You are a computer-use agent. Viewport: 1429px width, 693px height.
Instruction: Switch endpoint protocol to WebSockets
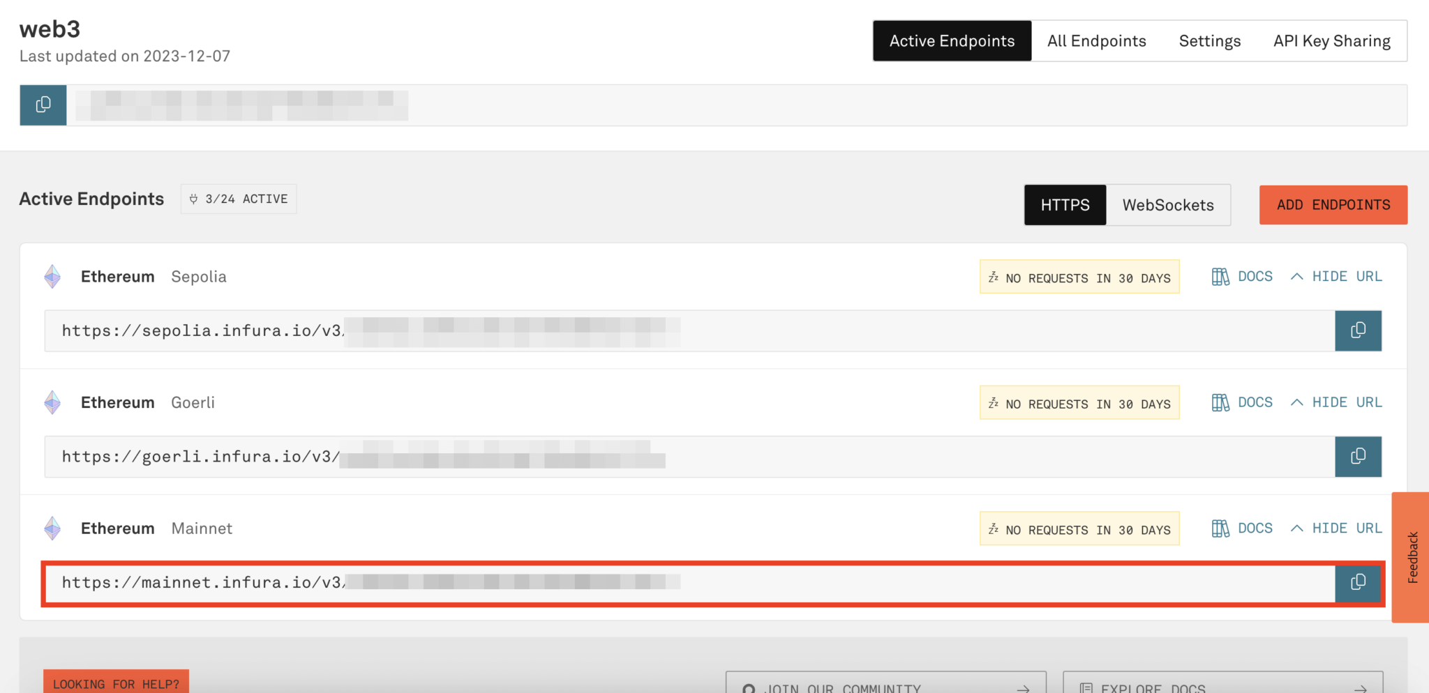pos(1167,205)
